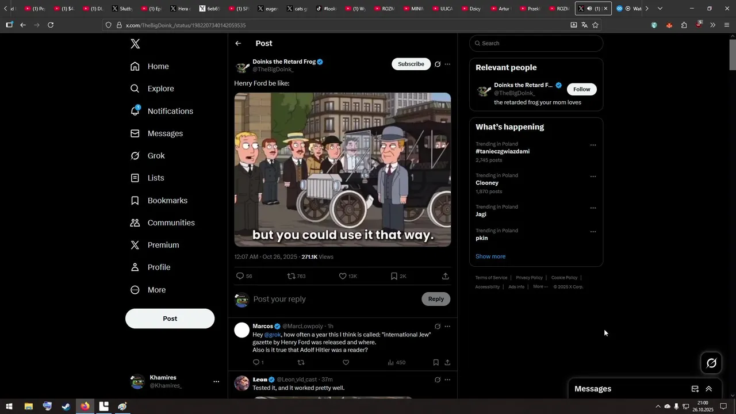Open Windows Start menu
Viewport: 736px width, 414px height.
tap(9, 406)
